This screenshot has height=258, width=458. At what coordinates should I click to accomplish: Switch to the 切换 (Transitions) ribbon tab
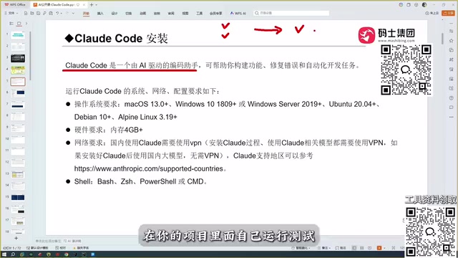pyautogui.click(x=129, y=14)
